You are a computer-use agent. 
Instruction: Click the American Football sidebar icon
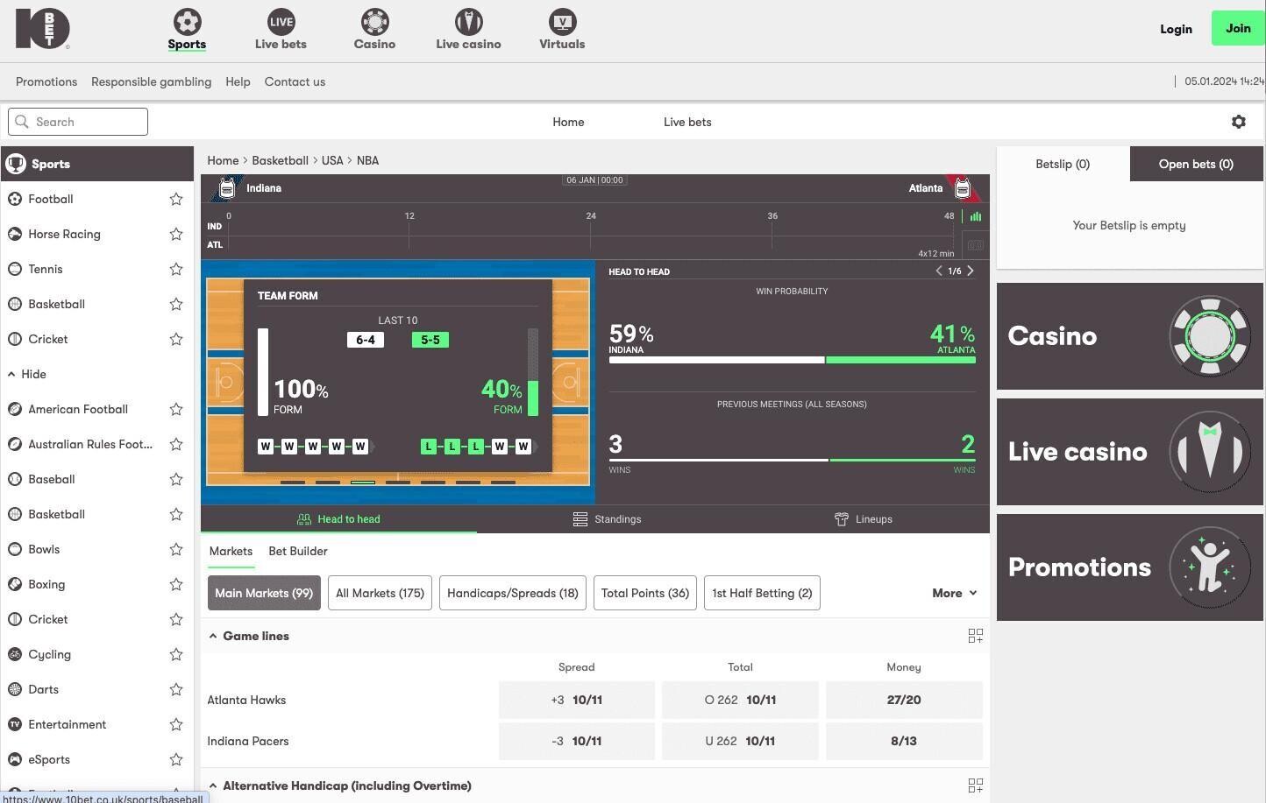(15, 409)
